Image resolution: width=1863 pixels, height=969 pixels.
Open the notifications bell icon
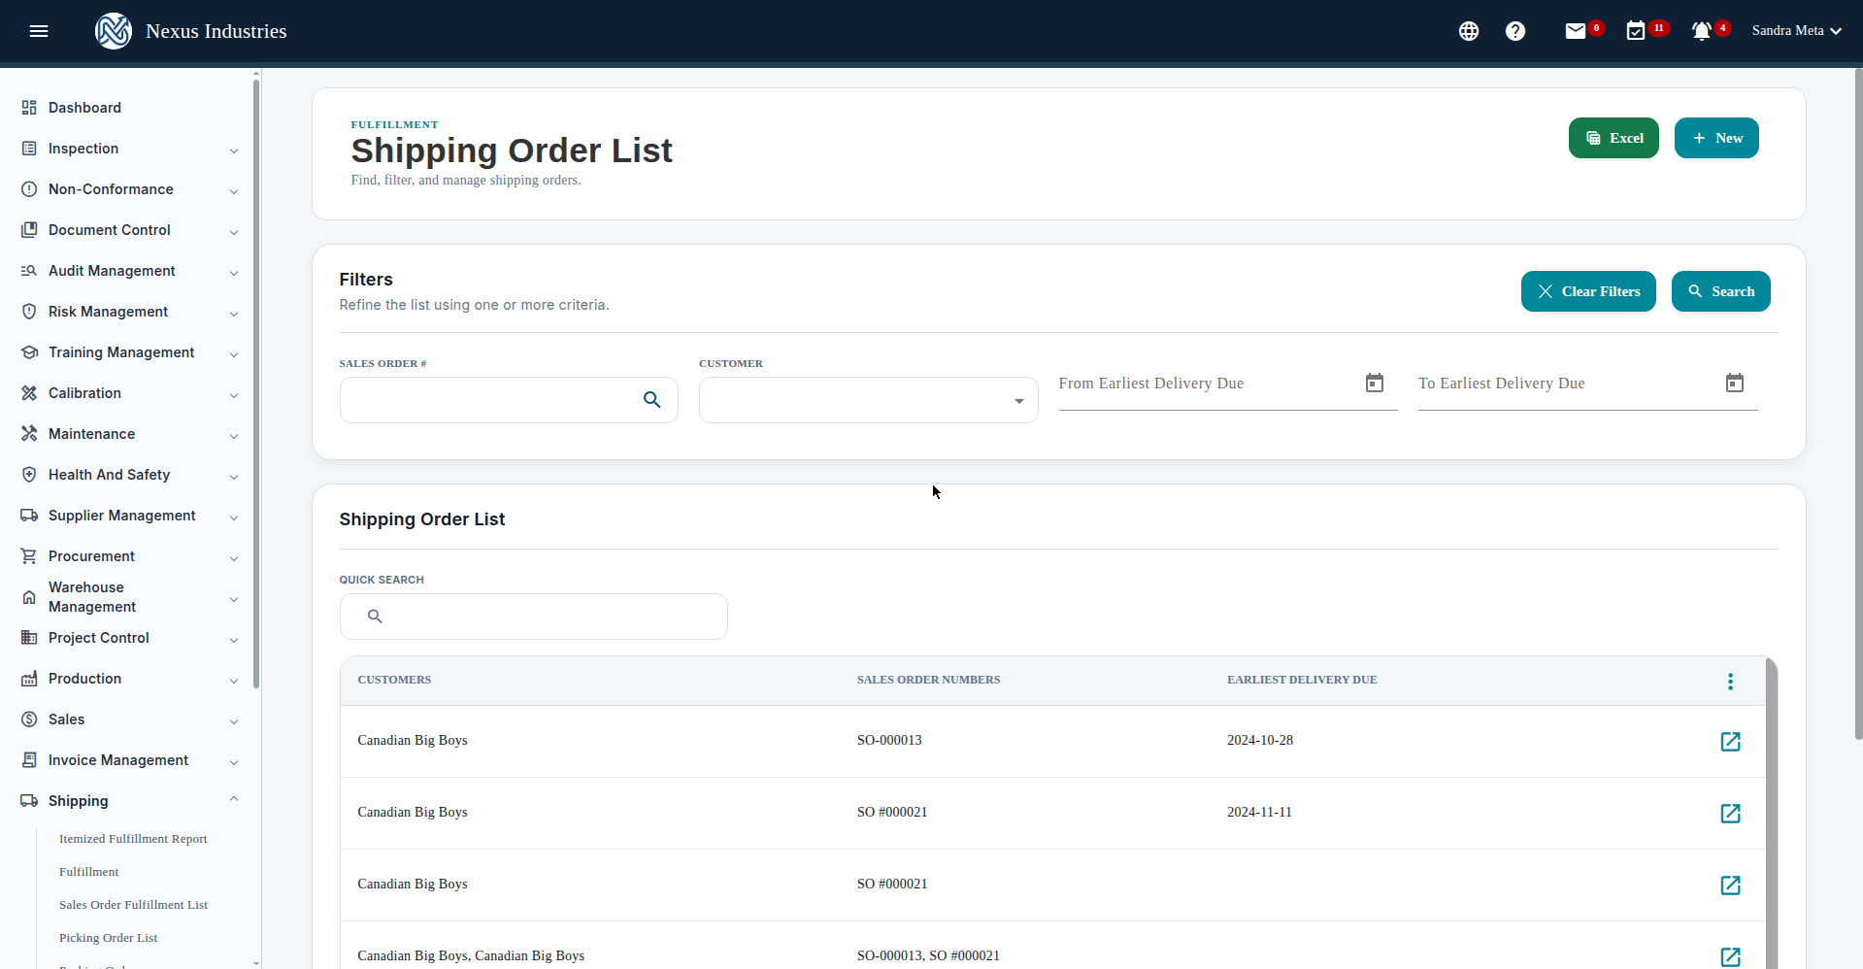1701,31
